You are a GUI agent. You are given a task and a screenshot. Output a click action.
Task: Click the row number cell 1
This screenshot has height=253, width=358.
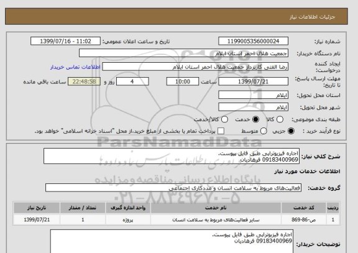(x=333, y=220)
